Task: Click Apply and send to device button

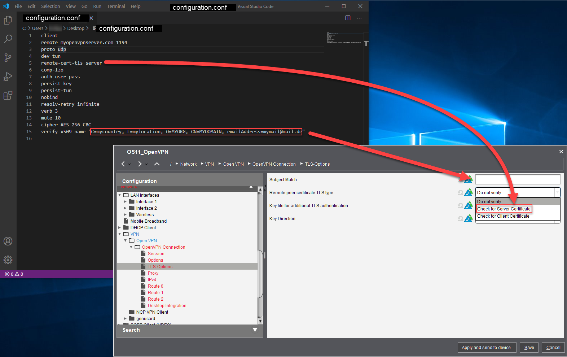Action: click(486, 348)
